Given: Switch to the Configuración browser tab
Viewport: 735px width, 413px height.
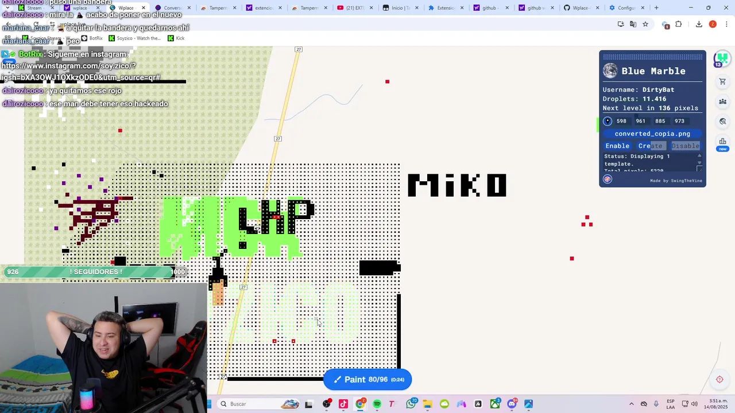Looking at the screenshot, I should coord(626,8).
